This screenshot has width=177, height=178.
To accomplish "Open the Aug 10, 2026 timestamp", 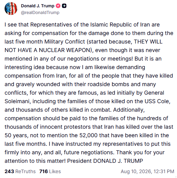I will point(147,171).
